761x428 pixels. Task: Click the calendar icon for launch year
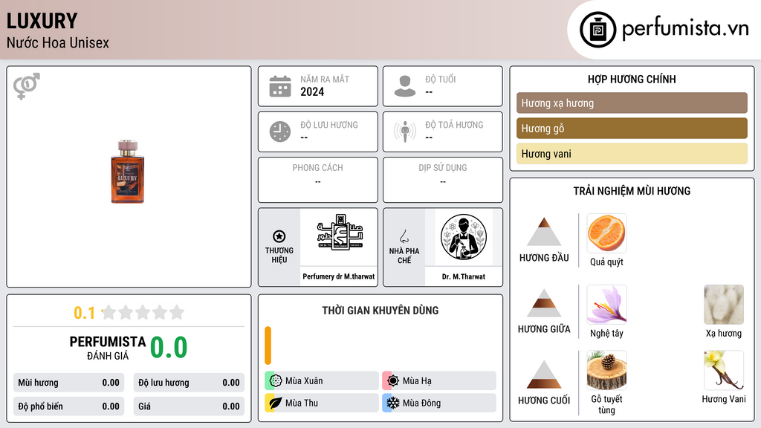coord(280,86)
